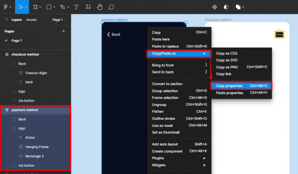Open the Resources tool
The width and height of the screenshot is (298, 174).
(88, 7)
